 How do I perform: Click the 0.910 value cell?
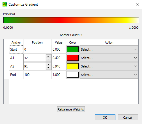point(59,66)
